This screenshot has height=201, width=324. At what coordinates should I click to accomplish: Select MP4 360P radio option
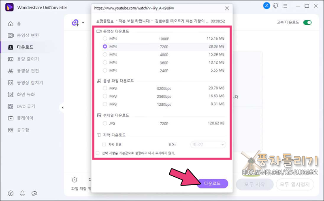(x=105, y=62)
